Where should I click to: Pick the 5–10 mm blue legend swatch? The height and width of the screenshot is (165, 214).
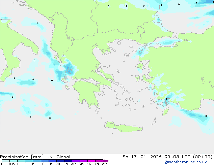(37, 161)
